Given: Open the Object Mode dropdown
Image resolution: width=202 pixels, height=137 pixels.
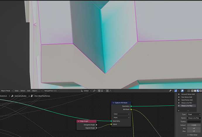Looking at the screenshot, I should pos(6,91).
